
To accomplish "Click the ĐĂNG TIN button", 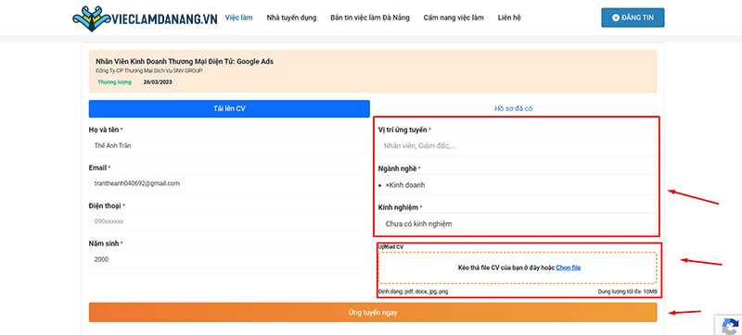I will click(x=633, y=18).
